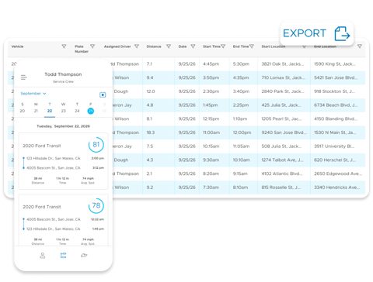This screenshot has width=373, height=282.
Task: Click the 3340 Hendricks Ave end location
Action: pyautogui.click(x=337, y=187)
